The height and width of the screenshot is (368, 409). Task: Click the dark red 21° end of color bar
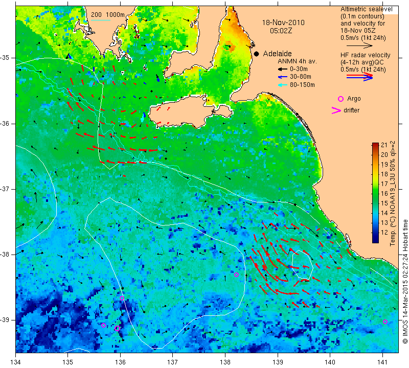tap(375, 144)
